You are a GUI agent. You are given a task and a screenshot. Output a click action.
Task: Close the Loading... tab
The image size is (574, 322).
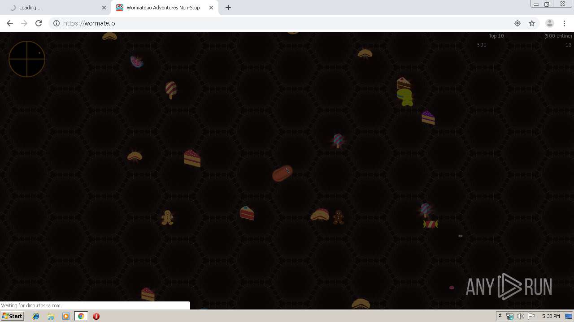[104, 8]
